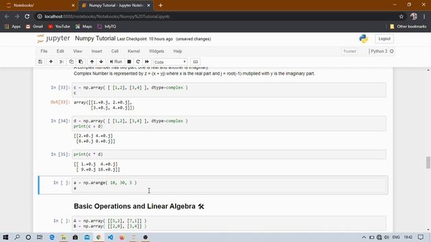Open the Gmail bookmark
This screenshot has width=431, height=242.
(x=34, y=27)
